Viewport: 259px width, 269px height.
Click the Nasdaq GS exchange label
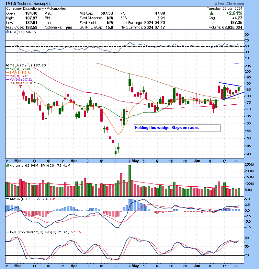click(42, 4)
